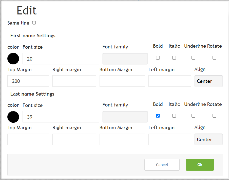Click Last name Font size field
This screenshot has height=180, width=229.
click(61, 117)
